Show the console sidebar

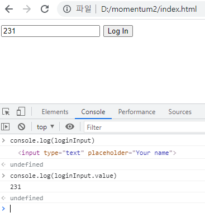click(x=6, y=127)
